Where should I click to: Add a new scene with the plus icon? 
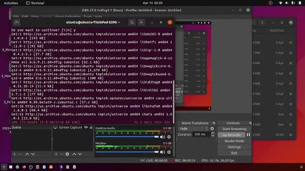pyautogui.click(x=14, y=154)
